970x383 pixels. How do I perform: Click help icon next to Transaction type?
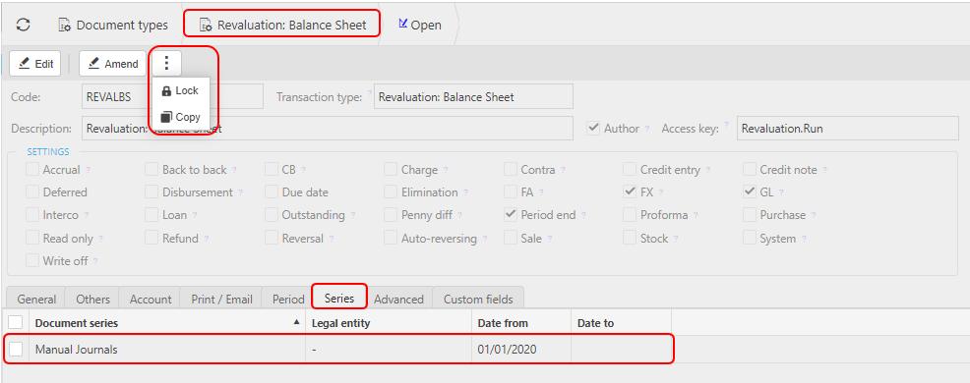coord(369,94)
